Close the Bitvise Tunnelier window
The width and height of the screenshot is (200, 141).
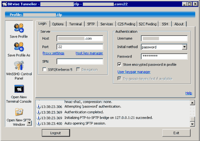tap(195, 4)
